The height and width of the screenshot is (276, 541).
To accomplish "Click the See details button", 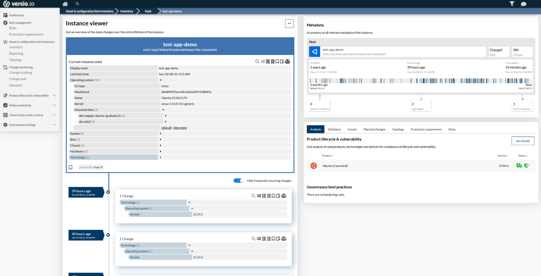I will click(x=523, y=141).
